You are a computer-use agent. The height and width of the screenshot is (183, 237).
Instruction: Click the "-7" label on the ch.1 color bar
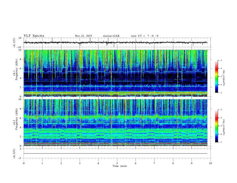pos(221,93)
